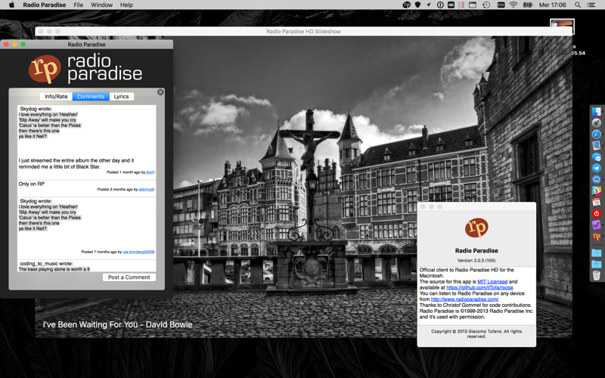Screen dimensions: 605x378
Task: Click the coding_to_music wrote comment header
Action: [46, 263]
